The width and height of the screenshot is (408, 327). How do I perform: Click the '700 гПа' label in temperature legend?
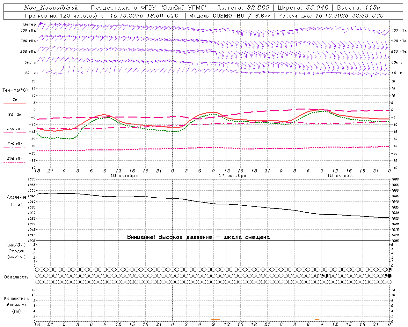pyautogui.click(x=15, y=144)
